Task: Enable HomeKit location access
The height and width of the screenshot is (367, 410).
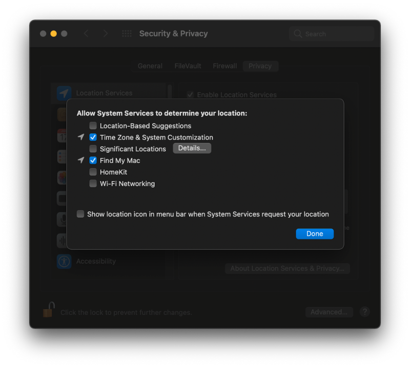Action: pyautogui.click(x=93, y=172)
